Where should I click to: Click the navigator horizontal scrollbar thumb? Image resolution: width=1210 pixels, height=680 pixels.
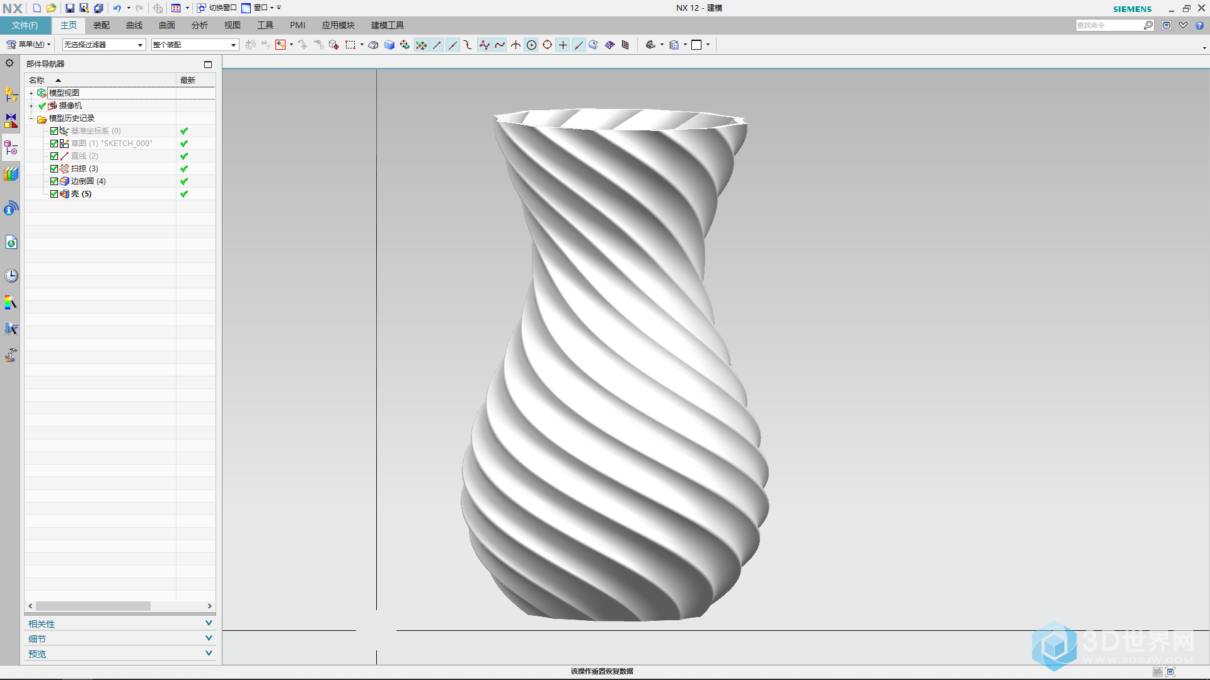pyautogui.click(x=93, y=606)
